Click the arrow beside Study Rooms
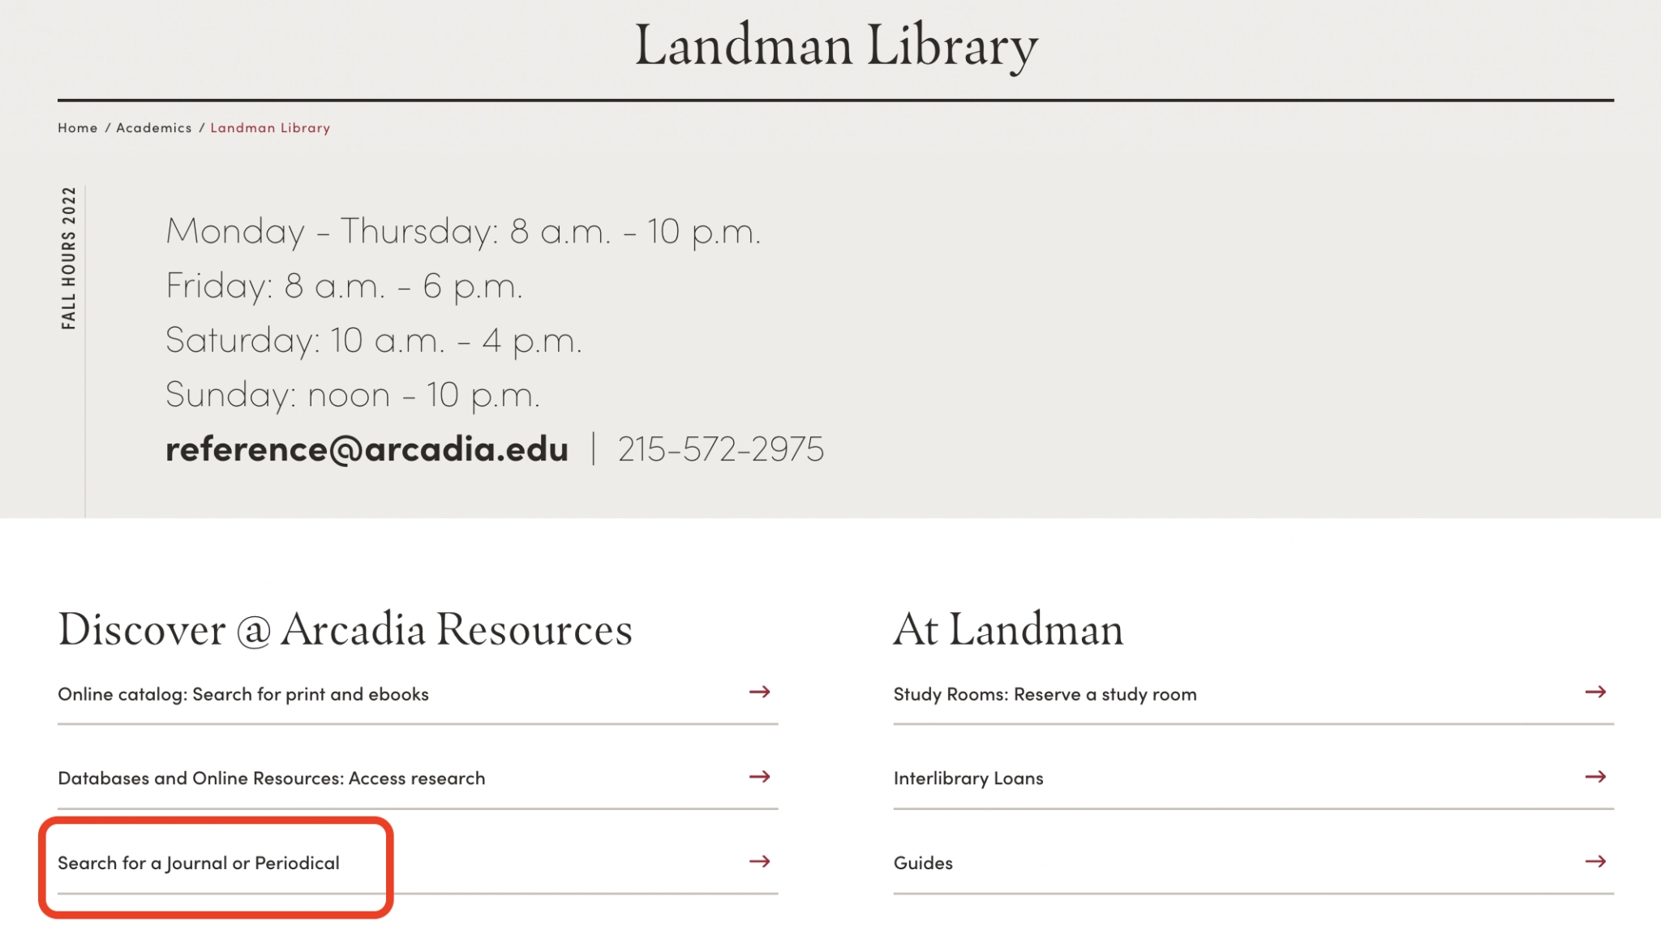Screen dimensions: 1661x926 tap(1595, 692)
